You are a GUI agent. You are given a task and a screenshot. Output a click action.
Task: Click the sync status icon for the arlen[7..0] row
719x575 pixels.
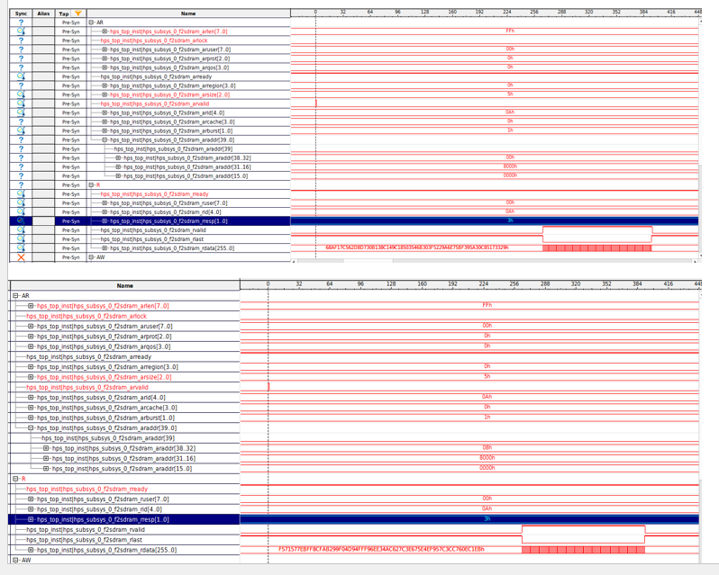(x=21, y=31)
